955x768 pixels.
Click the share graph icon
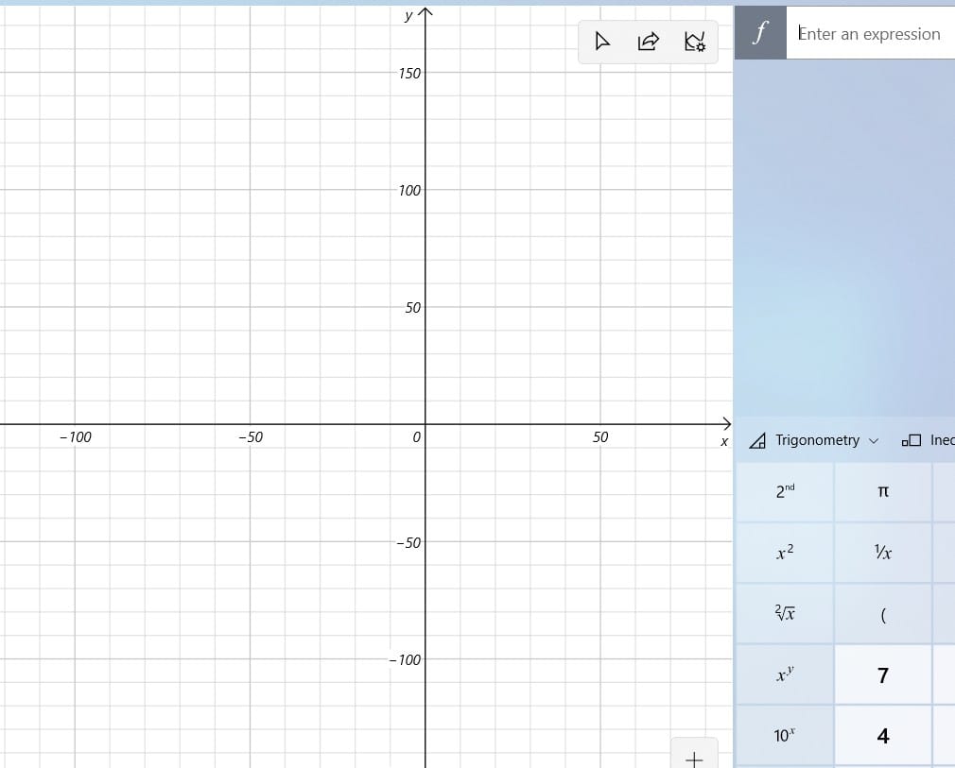648,42
